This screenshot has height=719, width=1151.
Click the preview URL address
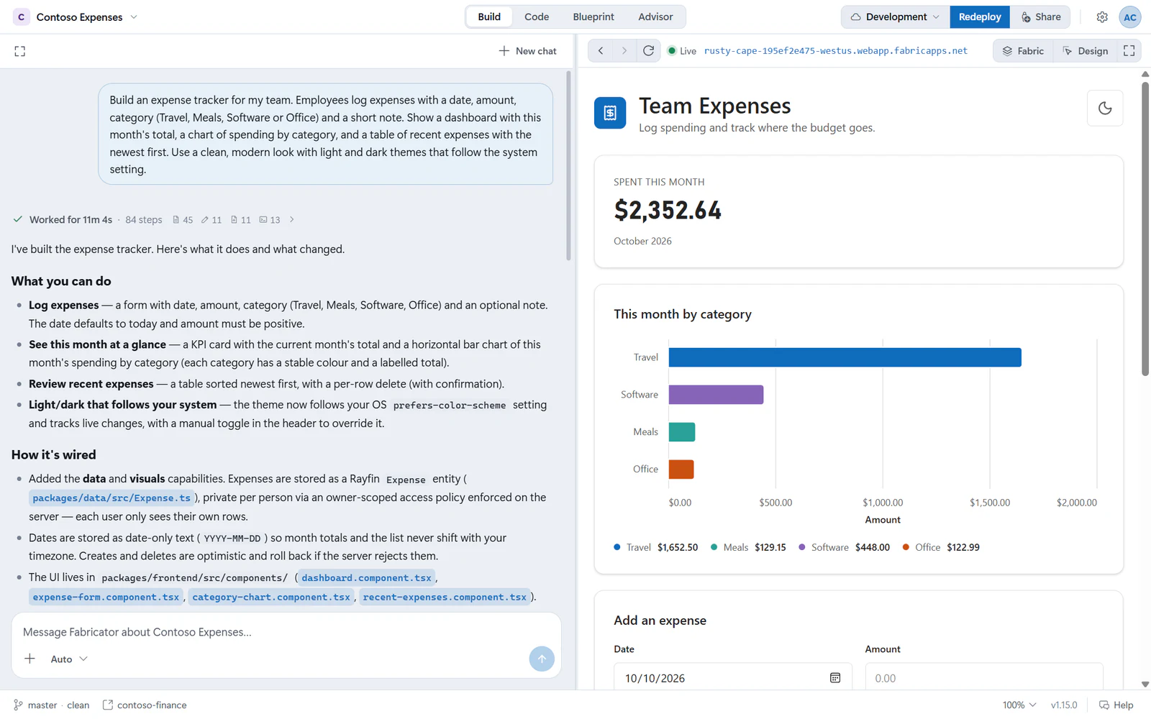coord(836,51)
